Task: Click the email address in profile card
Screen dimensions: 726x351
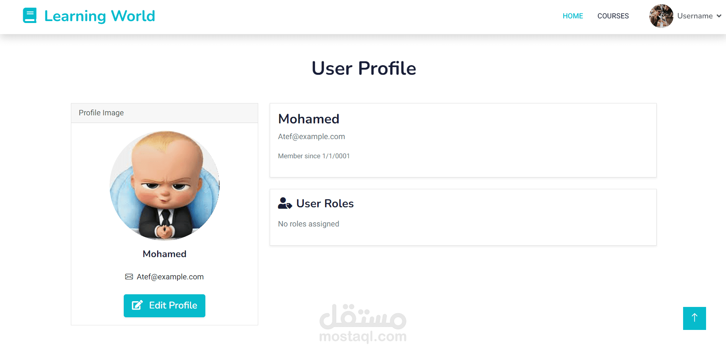Action: click(170, 277)
